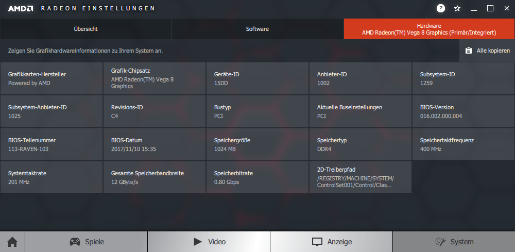Image resolution: width=515 pixels, height=252 pixels.
Task: Click the gear-wrench icon on System
Action: [440, 242]
